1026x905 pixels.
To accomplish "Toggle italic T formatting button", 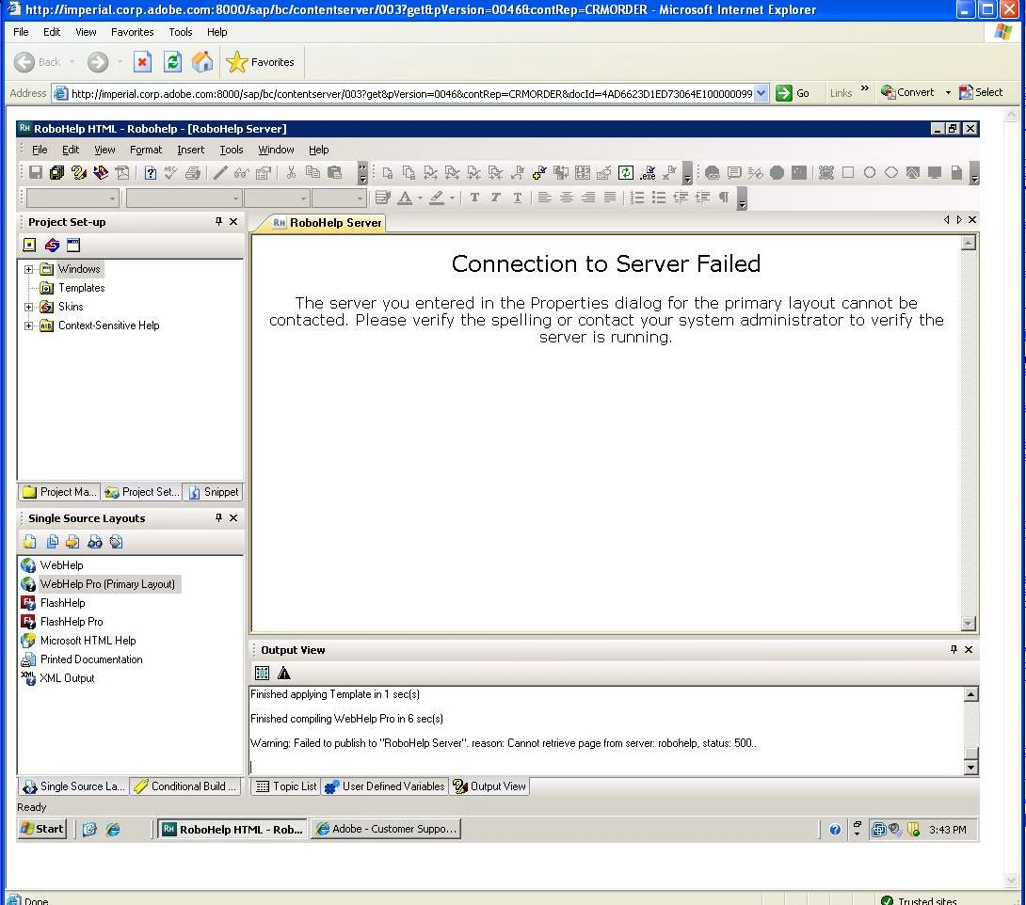I will coord(496,197).
